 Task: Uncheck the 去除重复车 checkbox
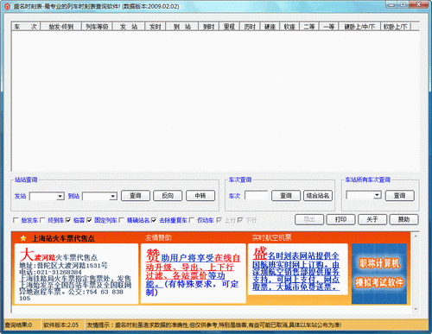[x=154, y=220]
